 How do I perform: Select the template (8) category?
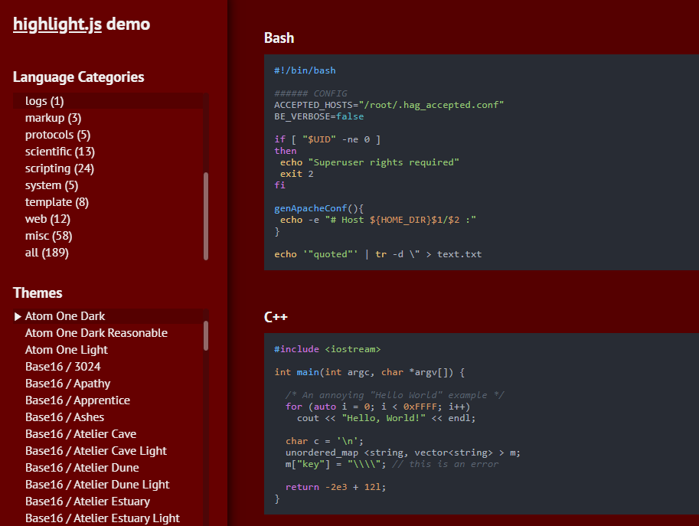point(57,202)
